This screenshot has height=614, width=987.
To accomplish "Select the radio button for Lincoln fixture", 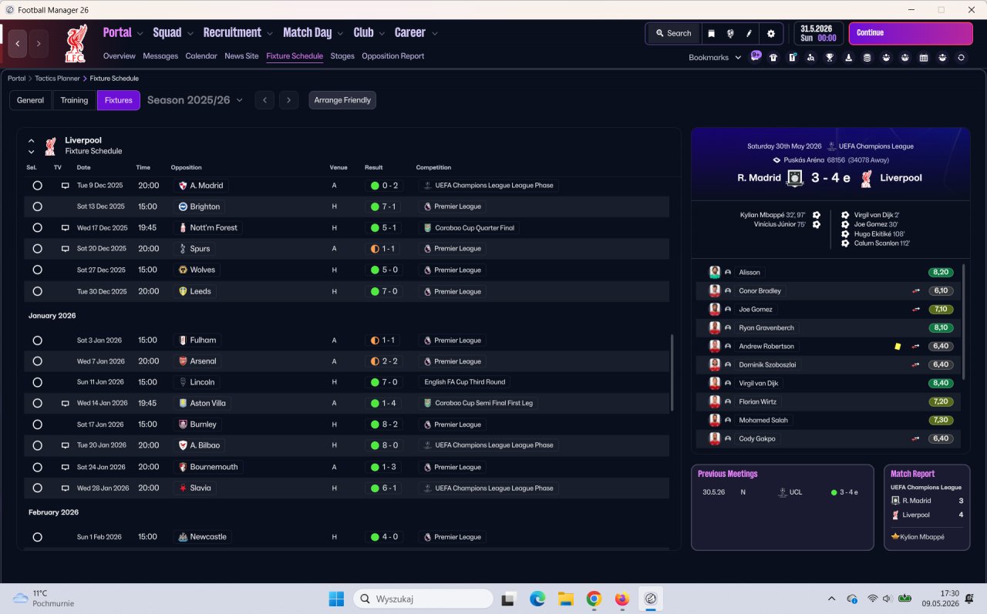I will [x=37, y=382].
